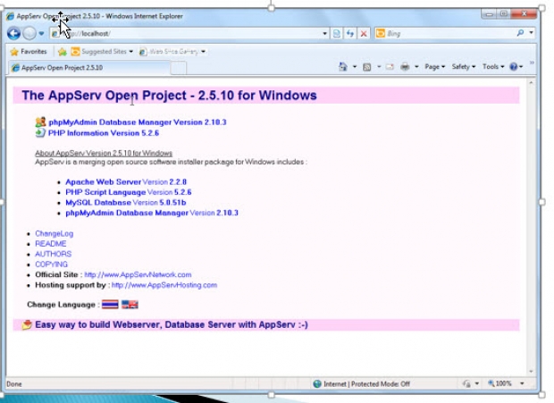Stop loading with the red X icon
This screenshot has width=554, height=403.
[x=364, y=34]
